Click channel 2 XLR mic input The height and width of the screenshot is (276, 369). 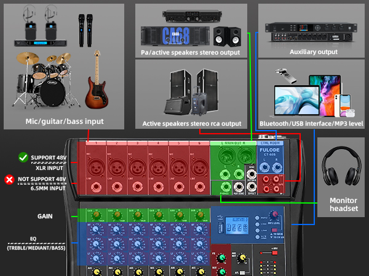click(117, 167)
